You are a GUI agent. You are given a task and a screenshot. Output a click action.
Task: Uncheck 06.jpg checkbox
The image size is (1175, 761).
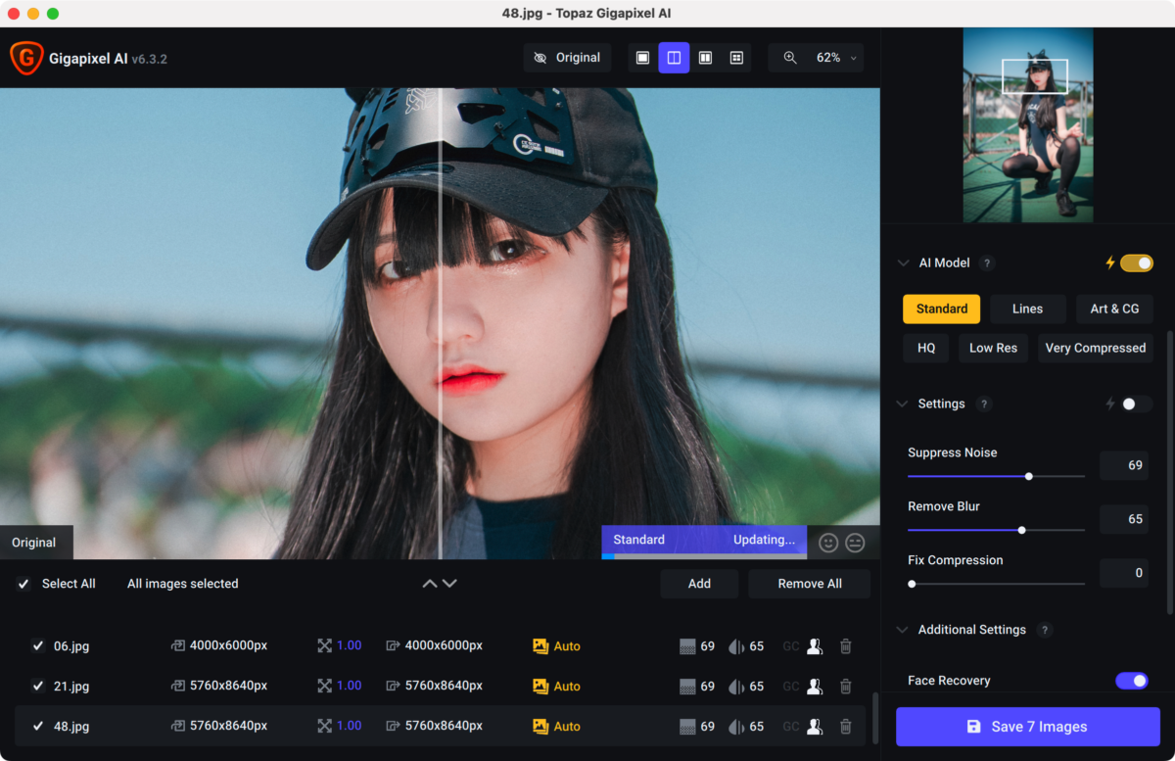tap(38, 646)
